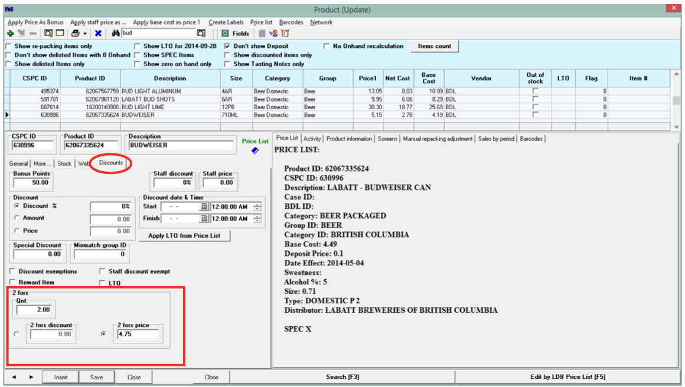Click the previous record arrow
Screen dimensions: 685x387
pos(14,377)
